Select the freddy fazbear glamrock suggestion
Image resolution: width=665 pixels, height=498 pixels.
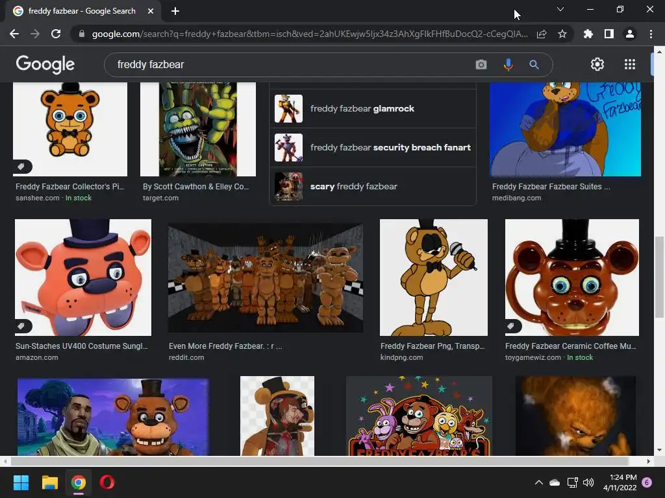(373, 108)
